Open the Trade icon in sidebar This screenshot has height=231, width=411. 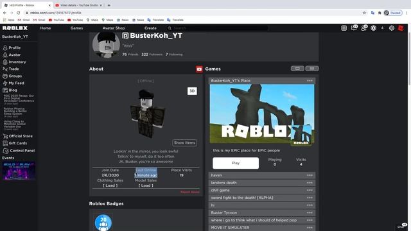pyautogui.click(x=5, y=69)
